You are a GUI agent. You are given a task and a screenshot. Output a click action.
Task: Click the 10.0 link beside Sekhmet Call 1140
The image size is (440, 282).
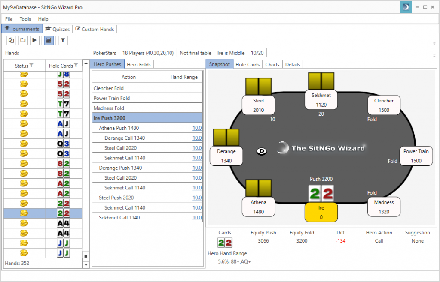pos(196,158)
